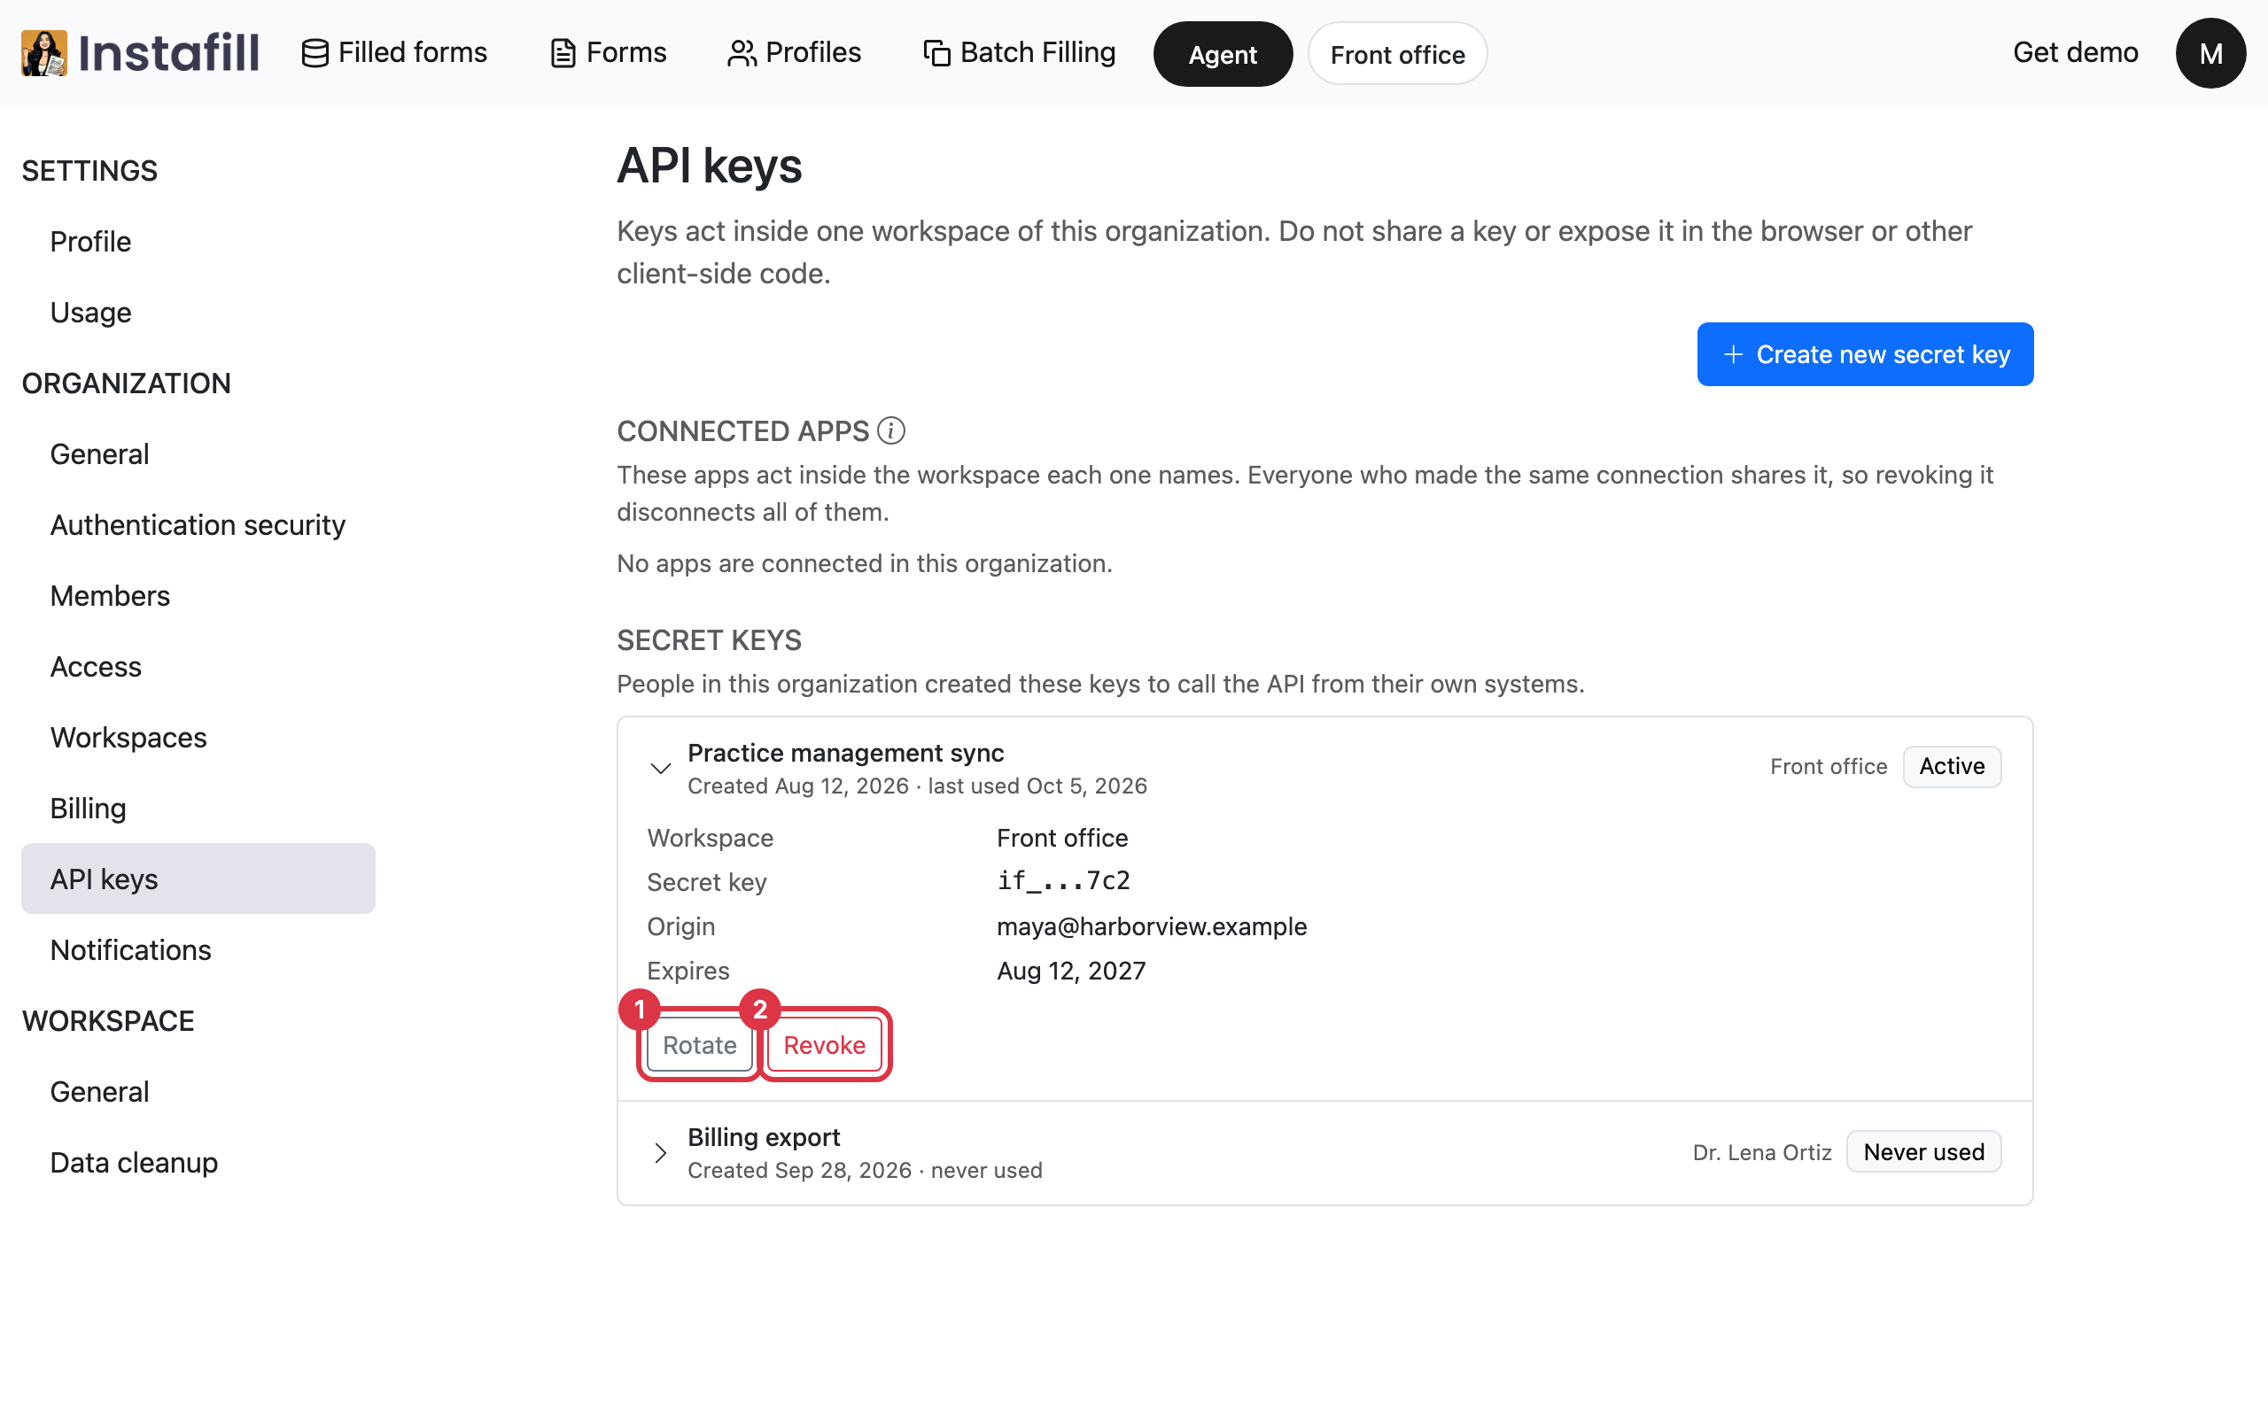The image size is (2268, 1417).
Task: Open Batch Filling in the top navigation
Action: [x=1019, y=52]
